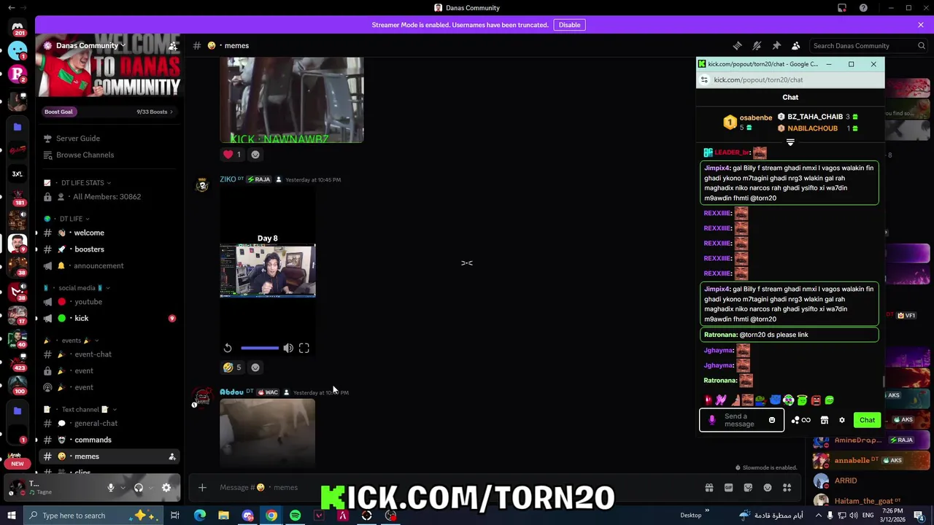
Task: Open pinned messages icon
Action: tap(776, 45)
